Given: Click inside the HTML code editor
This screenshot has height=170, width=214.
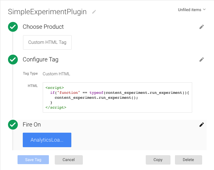Looking at the screenshot, I should point(117,97).
